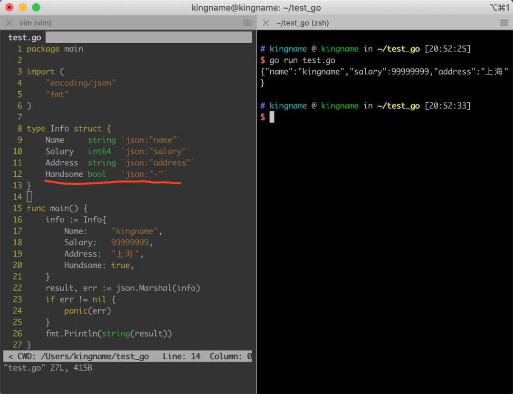Click the "encoding/json" import string
Screen dimensions: 513x394
point(80,83)
